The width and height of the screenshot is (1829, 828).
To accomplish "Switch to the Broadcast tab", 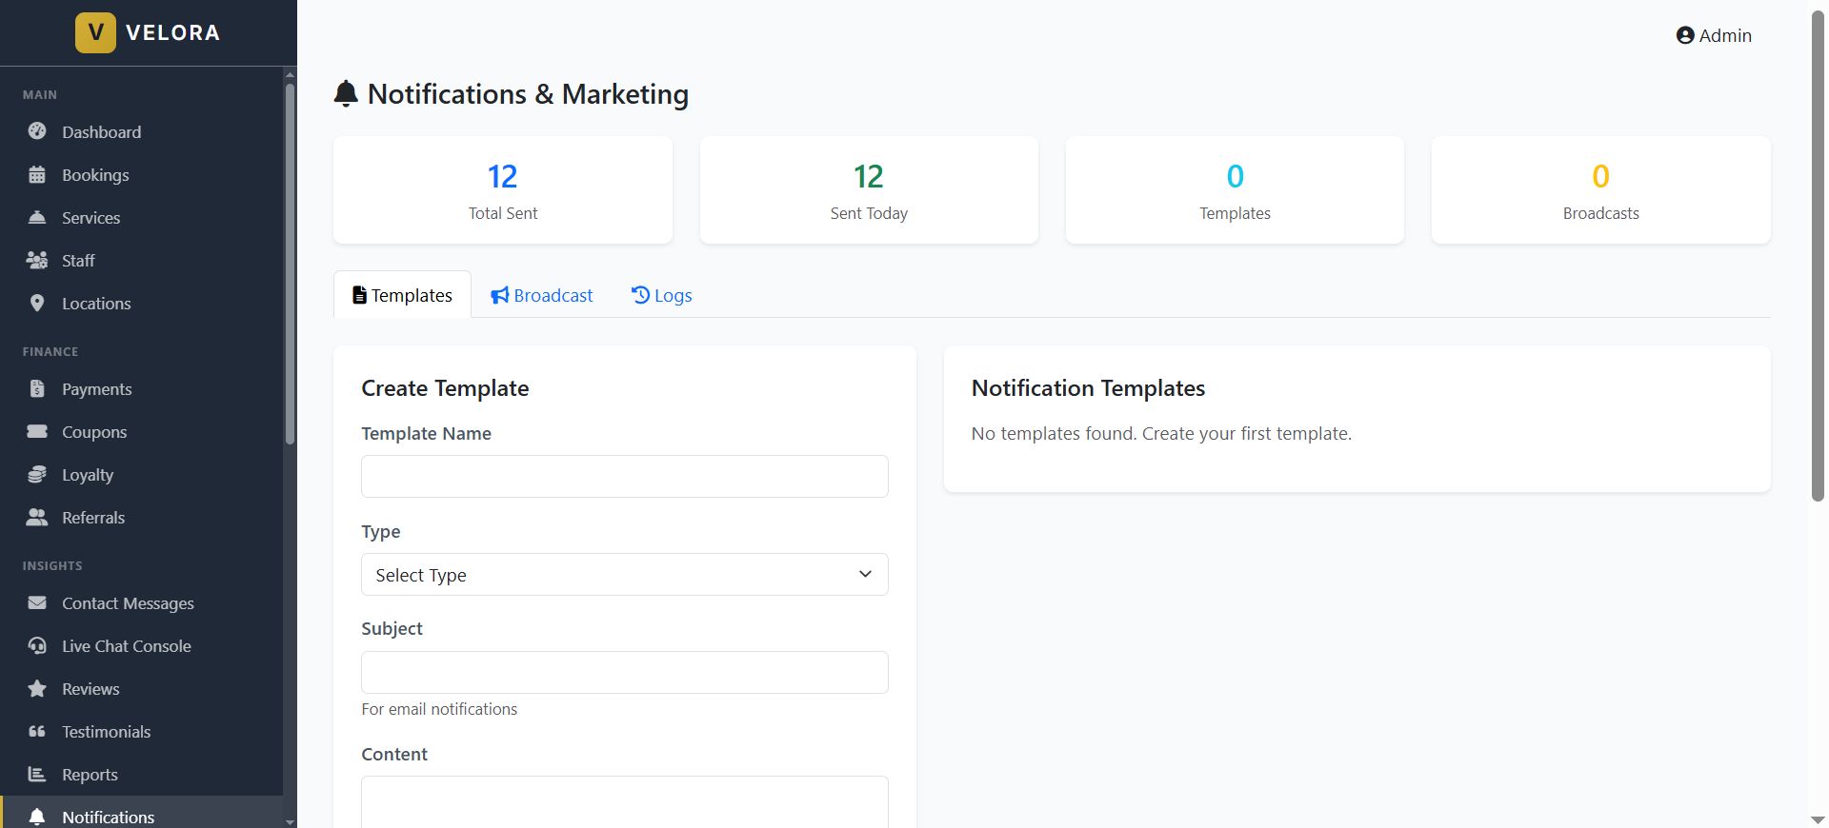I will pyautogui.click(x=541, y=295).
